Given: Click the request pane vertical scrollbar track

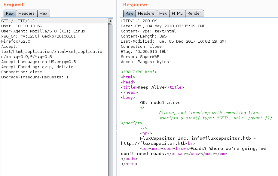Looking at the screenshot, I should [110, 99].
